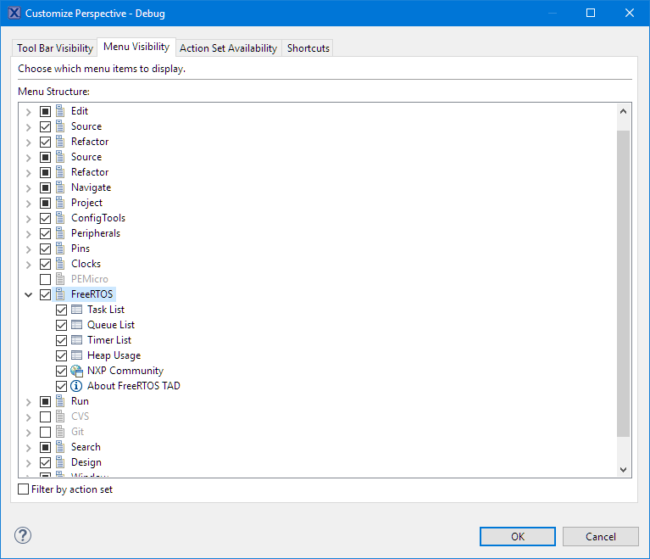Uncheck the Heap Usage checkbox

coord(61,356)
